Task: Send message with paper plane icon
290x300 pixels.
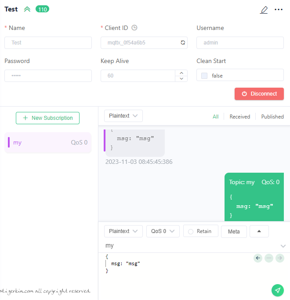Action: coord(278,290)
